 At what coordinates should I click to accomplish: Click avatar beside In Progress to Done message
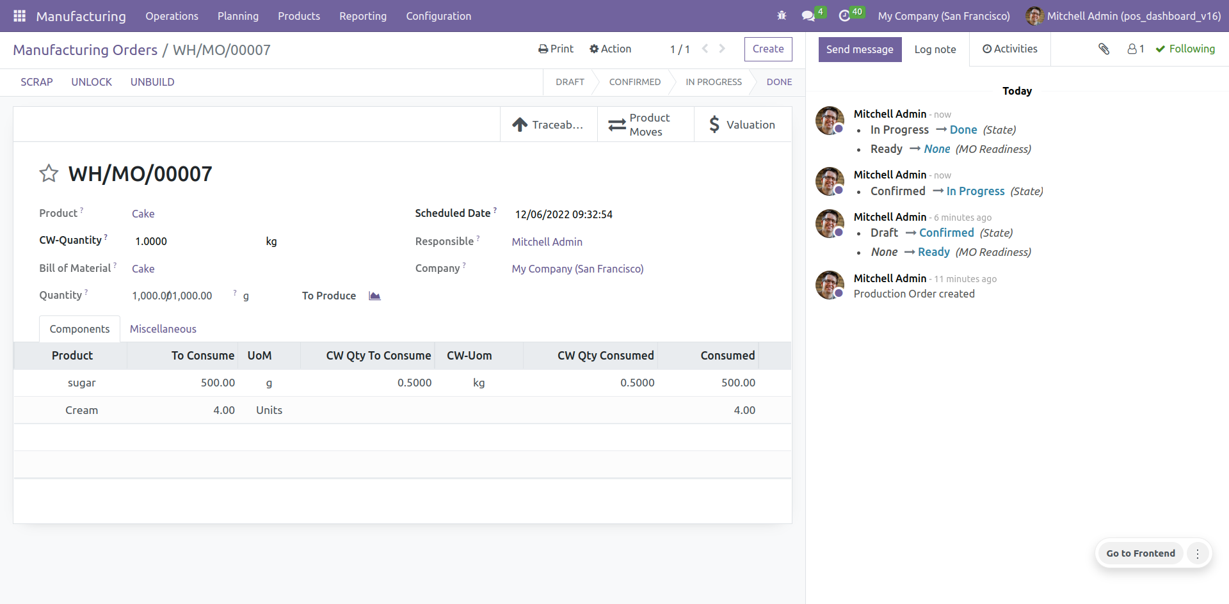830,120
